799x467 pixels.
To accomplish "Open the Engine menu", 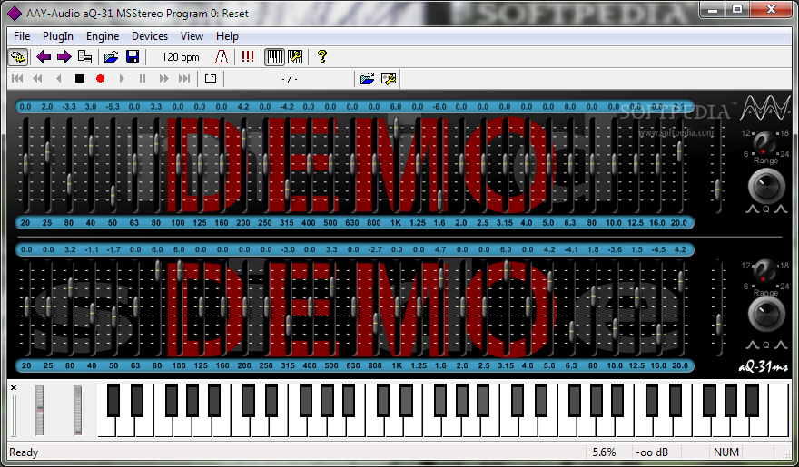I will point(103,36).
